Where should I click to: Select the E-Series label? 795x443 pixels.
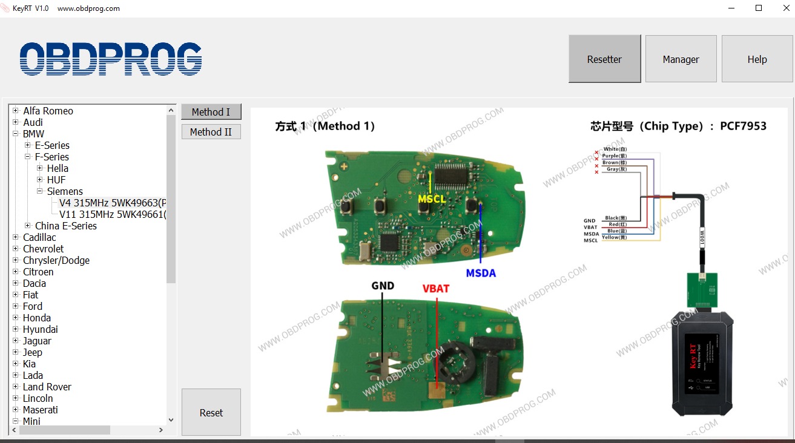point(52,145)
